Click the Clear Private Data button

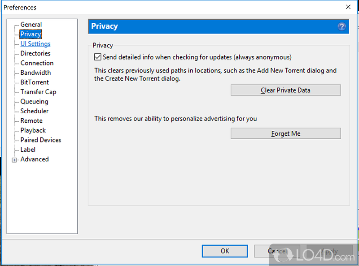pos(285,90)
